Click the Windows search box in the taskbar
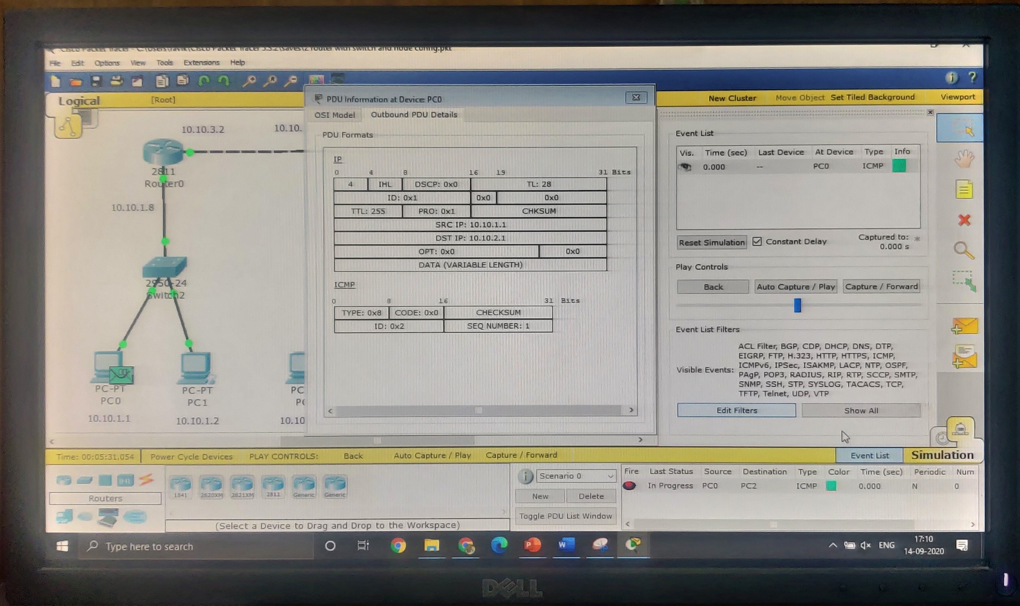 pos(196,546)
